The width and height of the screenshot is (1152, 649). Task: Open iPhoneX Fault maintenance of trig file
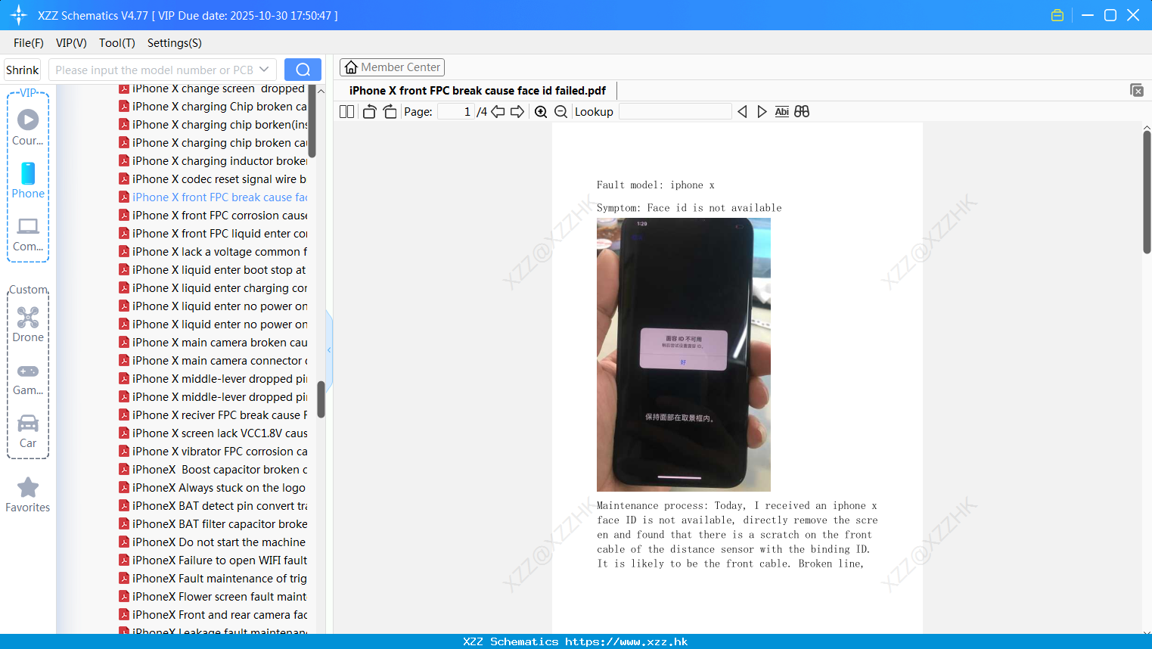click(x=212, y=579)
